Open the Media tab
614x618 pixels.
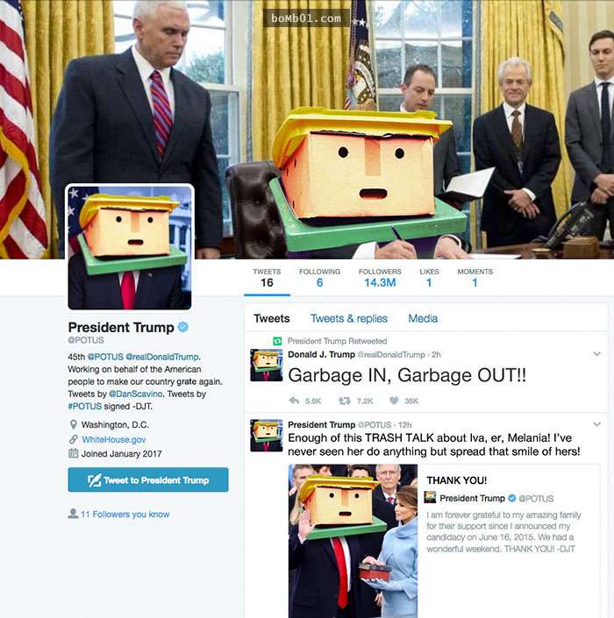point(423,318)
